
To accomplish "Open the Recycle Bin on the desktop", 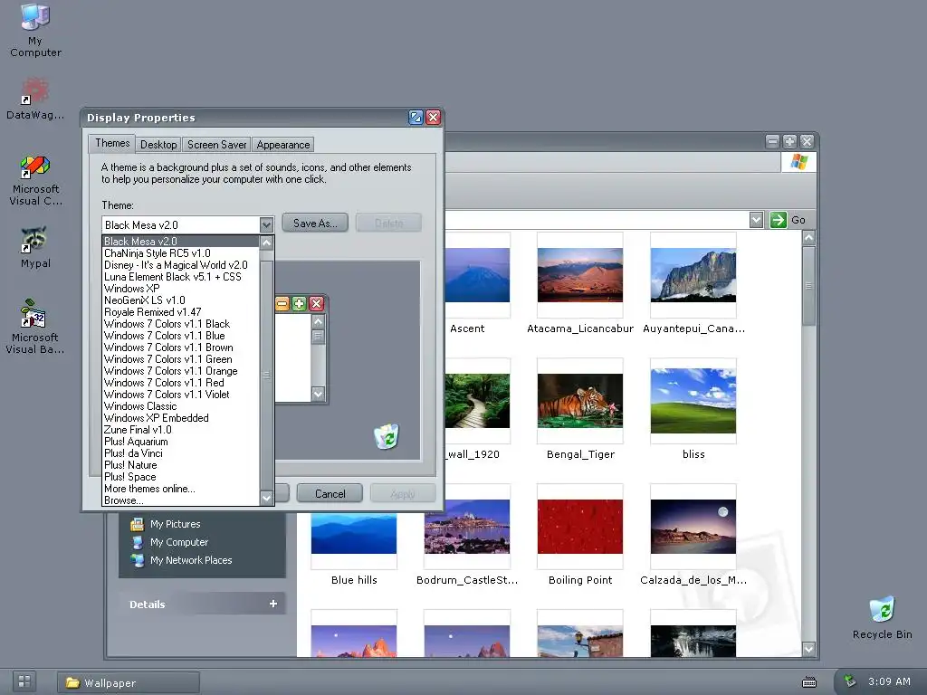I will [x=882, y=617].
